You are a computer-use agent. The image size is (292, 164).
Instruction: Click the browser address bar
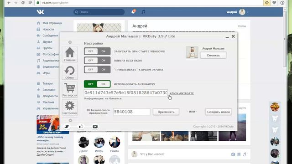149,3
